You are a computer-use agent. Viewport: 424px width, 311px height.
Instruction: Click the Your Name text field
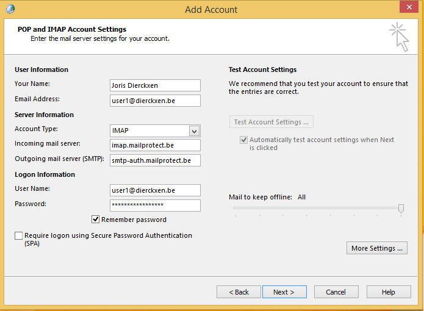(155, 85)
